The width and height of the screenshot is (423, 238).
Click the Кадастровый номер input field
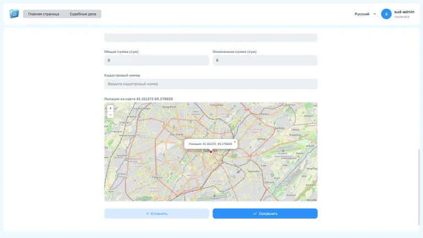pyautogui.click(x=211, y=84)
